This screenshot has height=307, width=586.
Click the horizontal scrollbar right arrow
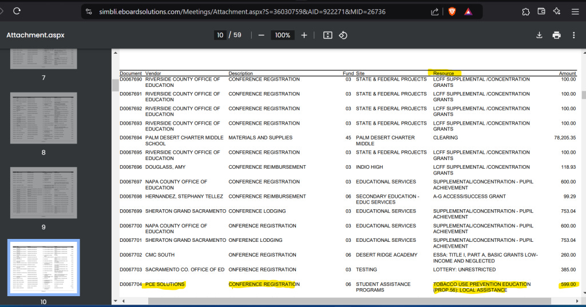578,301
